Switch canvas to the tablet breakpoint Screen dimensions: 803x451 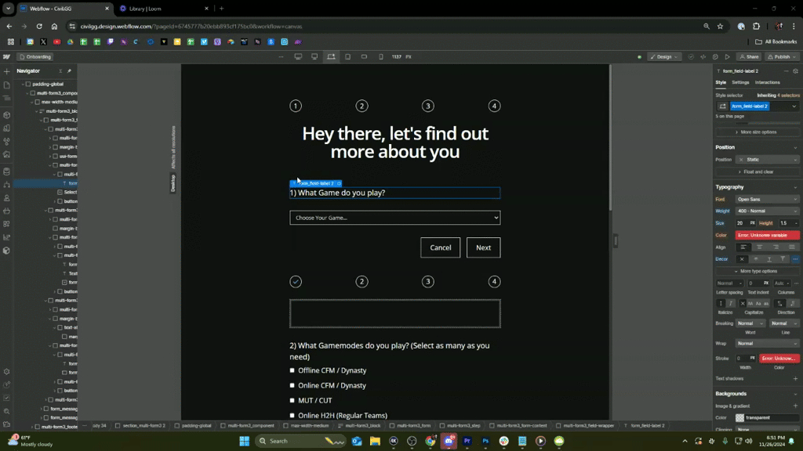[x=348, y=56]
